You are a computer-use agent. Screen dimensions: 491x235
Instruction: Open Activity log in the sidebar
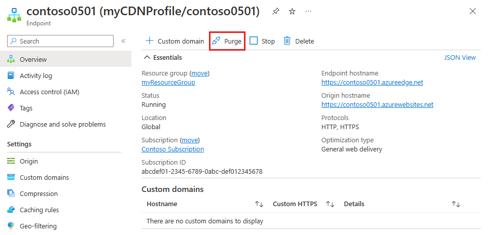pyautogui.click(x=36, y=76)
